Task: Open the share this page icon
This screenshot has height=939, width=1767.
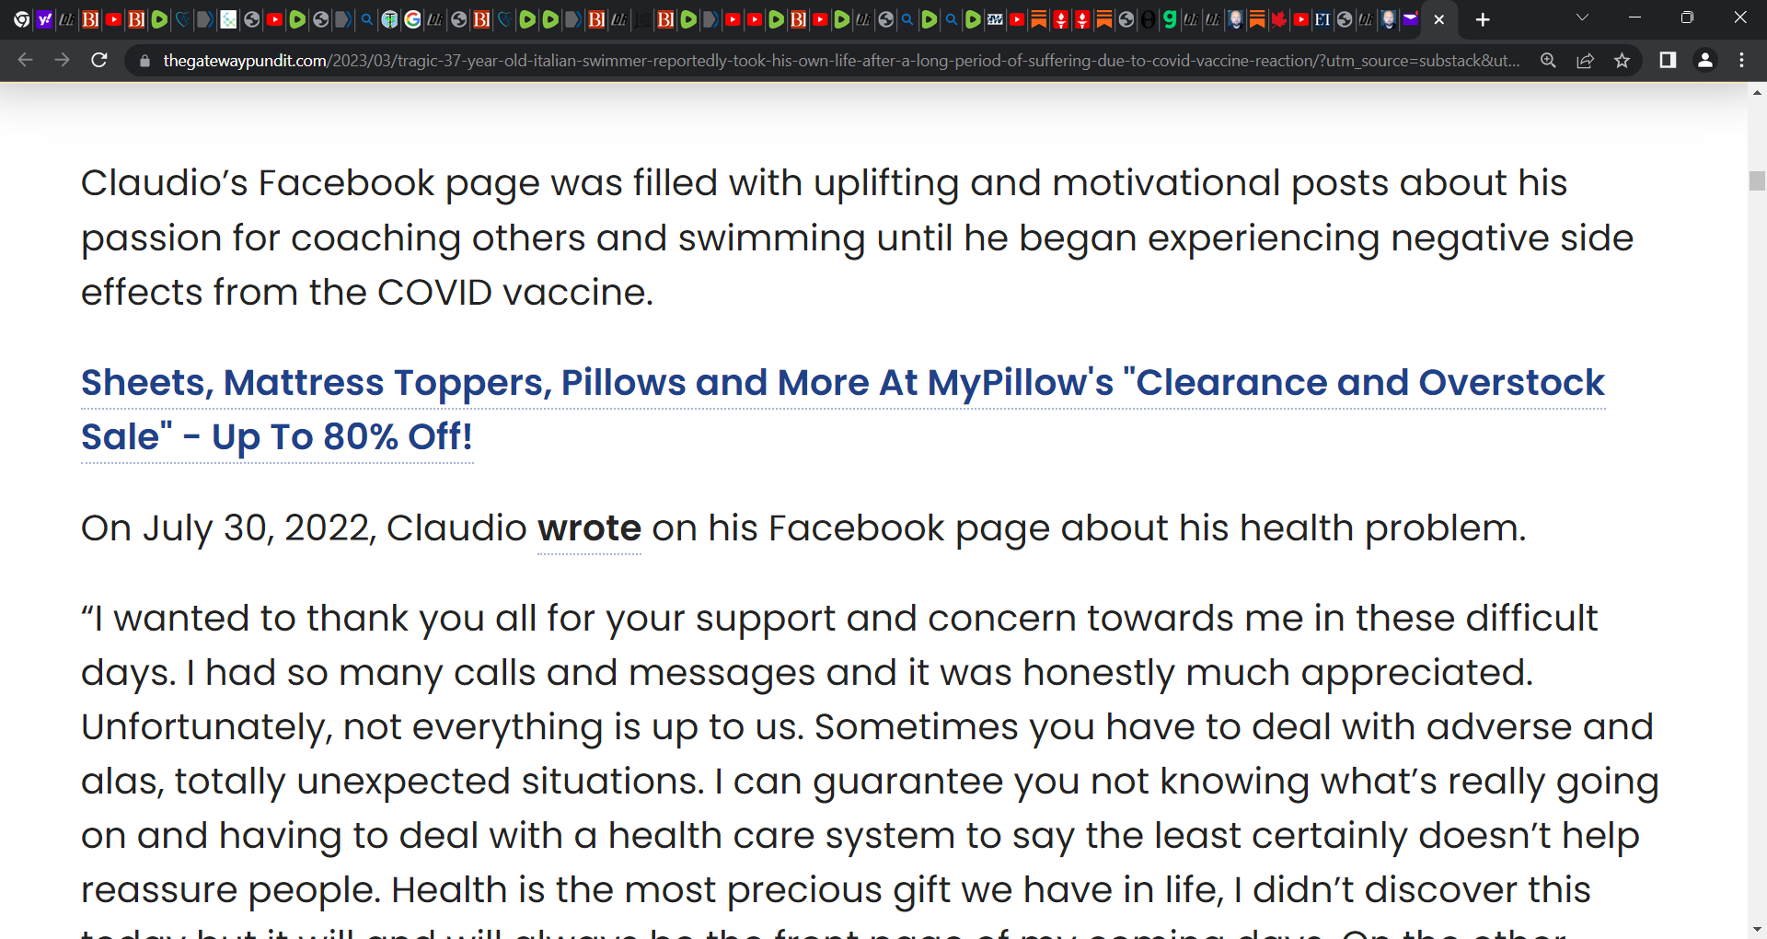Action: click(1585, 61)
